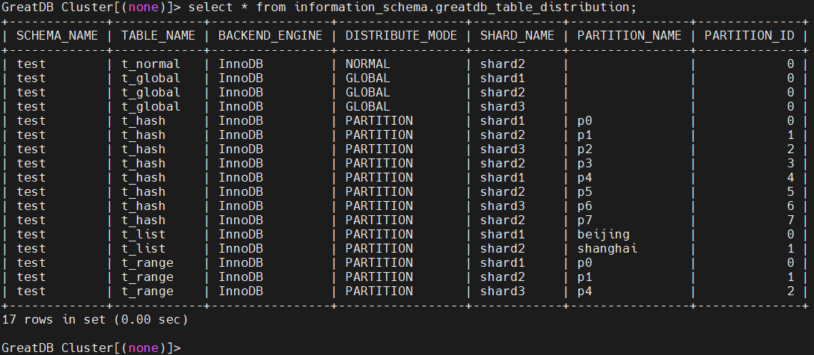Click the p2 partition name
Screen dimensions: 814x355
[x=584, y=149]
